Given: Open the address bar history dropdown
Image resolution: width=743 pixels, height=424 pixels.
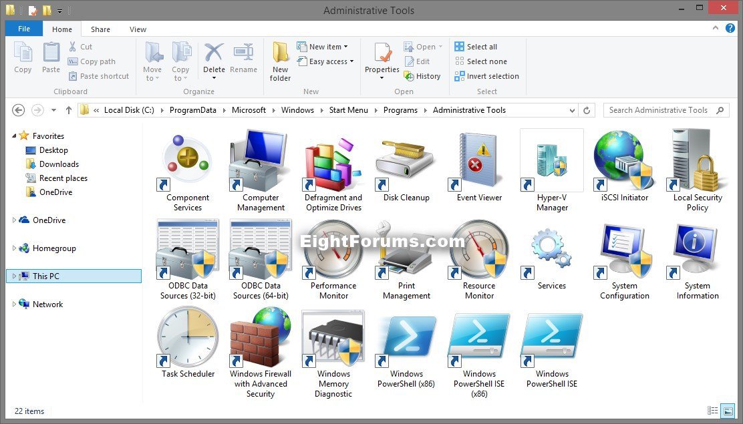Looking at the screenshot, I should click(x=573, y=110).
